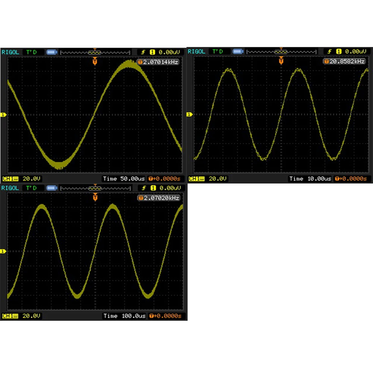Click the trigger source channel 1 badge in the 100.0us capture
The width and height of the screenshot is (373, 373).
(x=153, y=188)
